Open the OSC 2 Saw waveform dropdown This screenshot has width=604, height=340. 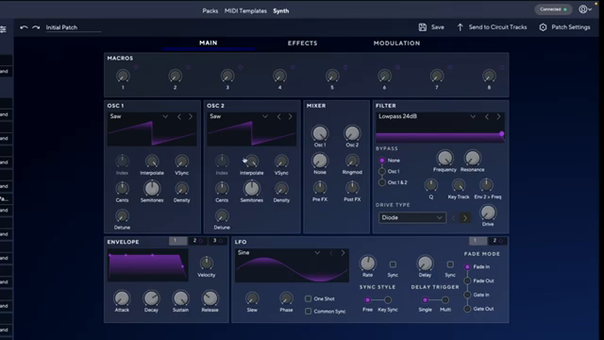pyautogui.click(x=264, y=116)
